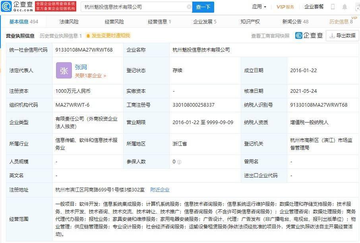Click the download icon on 导出数据
The width and height of the screenshot is (360, 243).
click(332, 36)
